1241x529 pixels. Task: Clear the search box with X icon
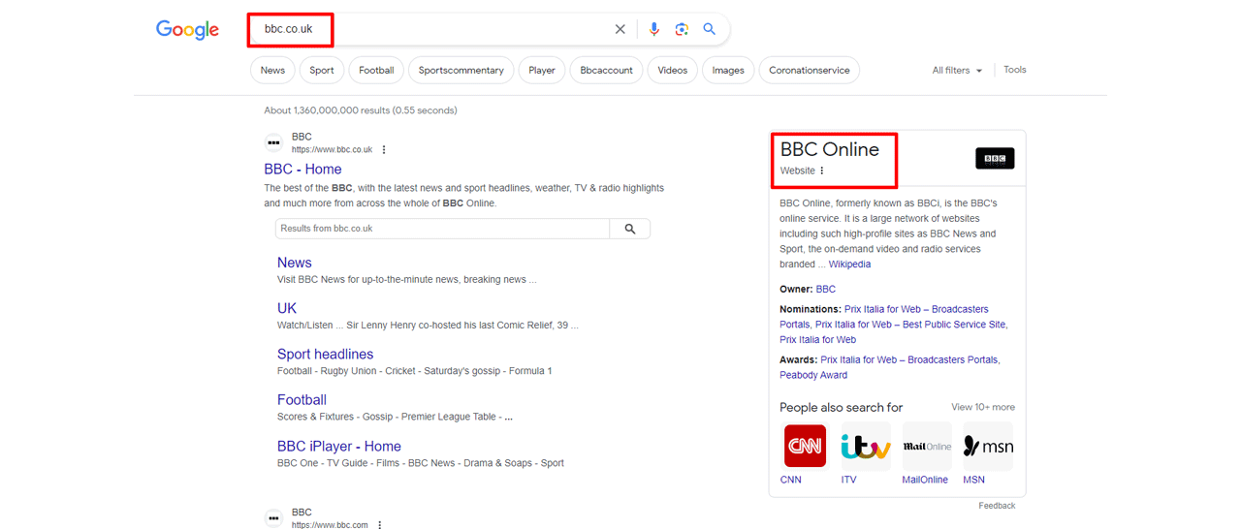point(620,29)
